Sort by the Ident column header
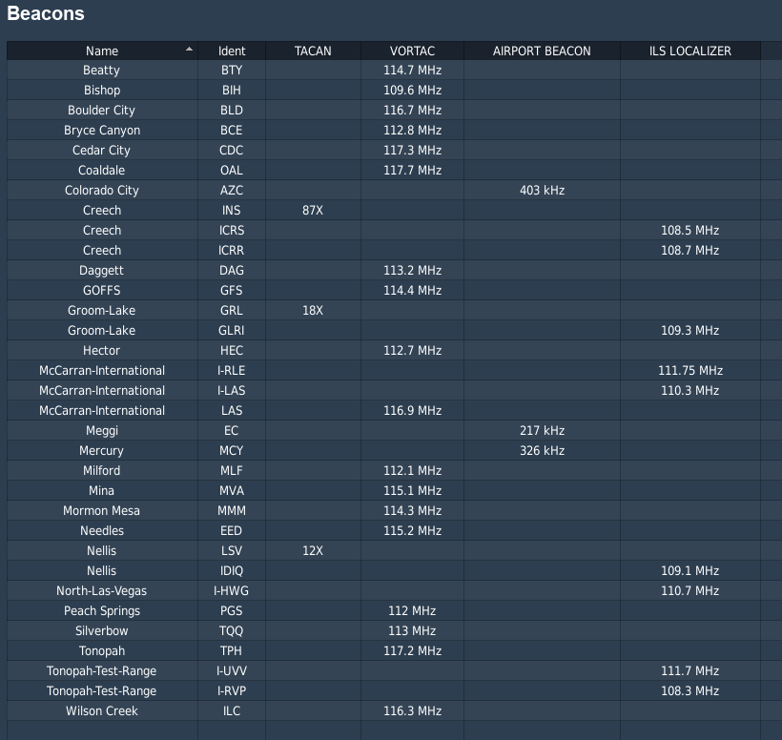This screenshot has width=782, height=740. (232, 51)
